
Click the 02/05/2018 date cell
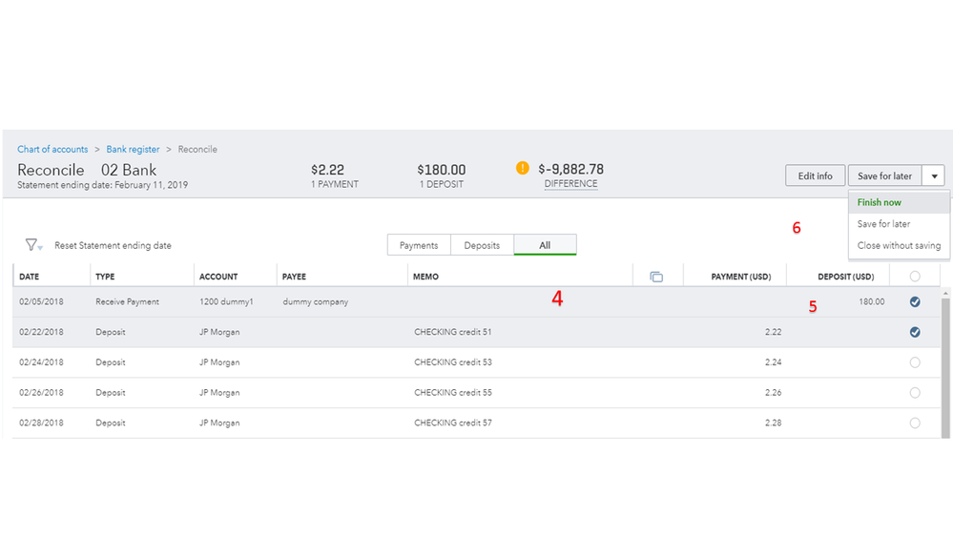[x=41, y=301]
